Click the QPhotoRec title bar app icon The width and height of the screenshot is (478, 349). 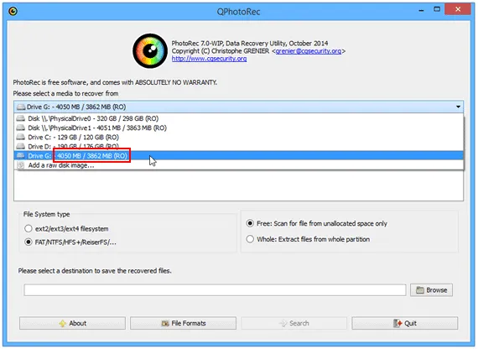(x=13, y=11)
